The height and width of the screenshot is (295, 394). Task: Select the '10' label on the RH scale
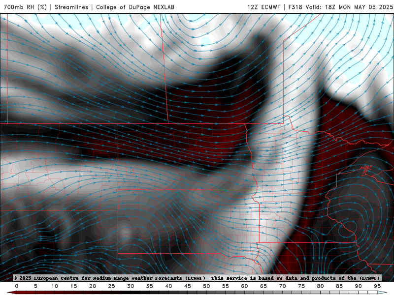[x=55, y=286]
